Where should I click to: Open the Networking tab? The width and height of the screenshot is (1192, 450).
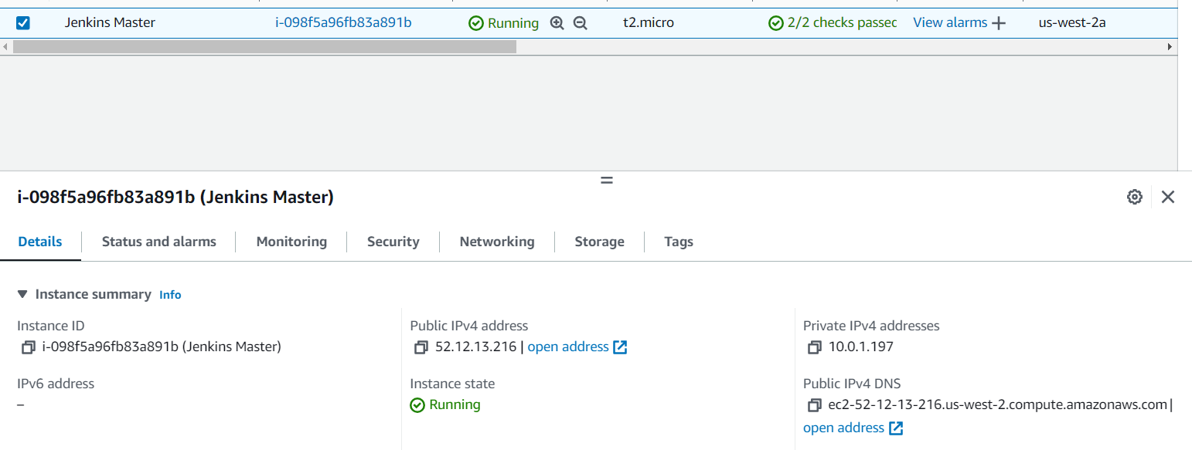497,242
